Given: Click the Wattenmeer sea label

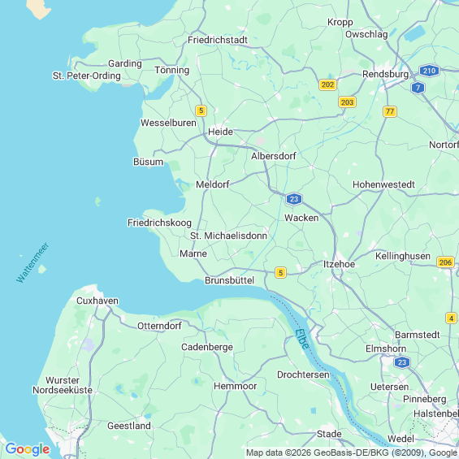Looking at the screenshot, I should 32,262.
